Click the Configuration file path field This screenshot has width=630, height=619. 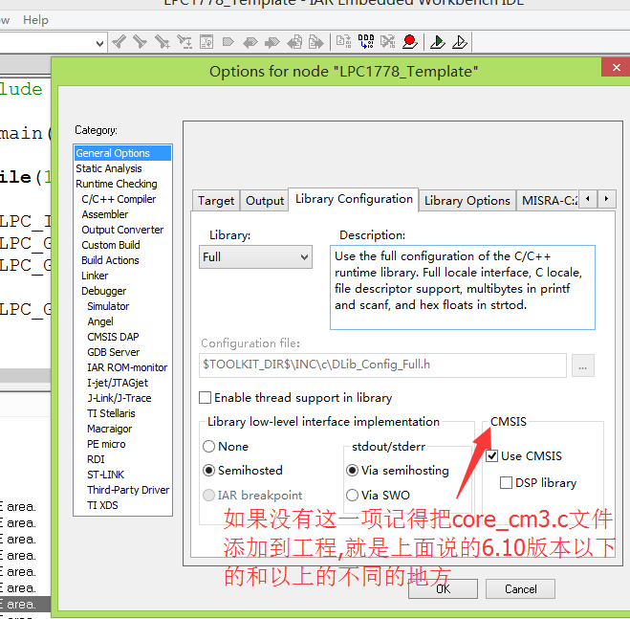point(382,365)
